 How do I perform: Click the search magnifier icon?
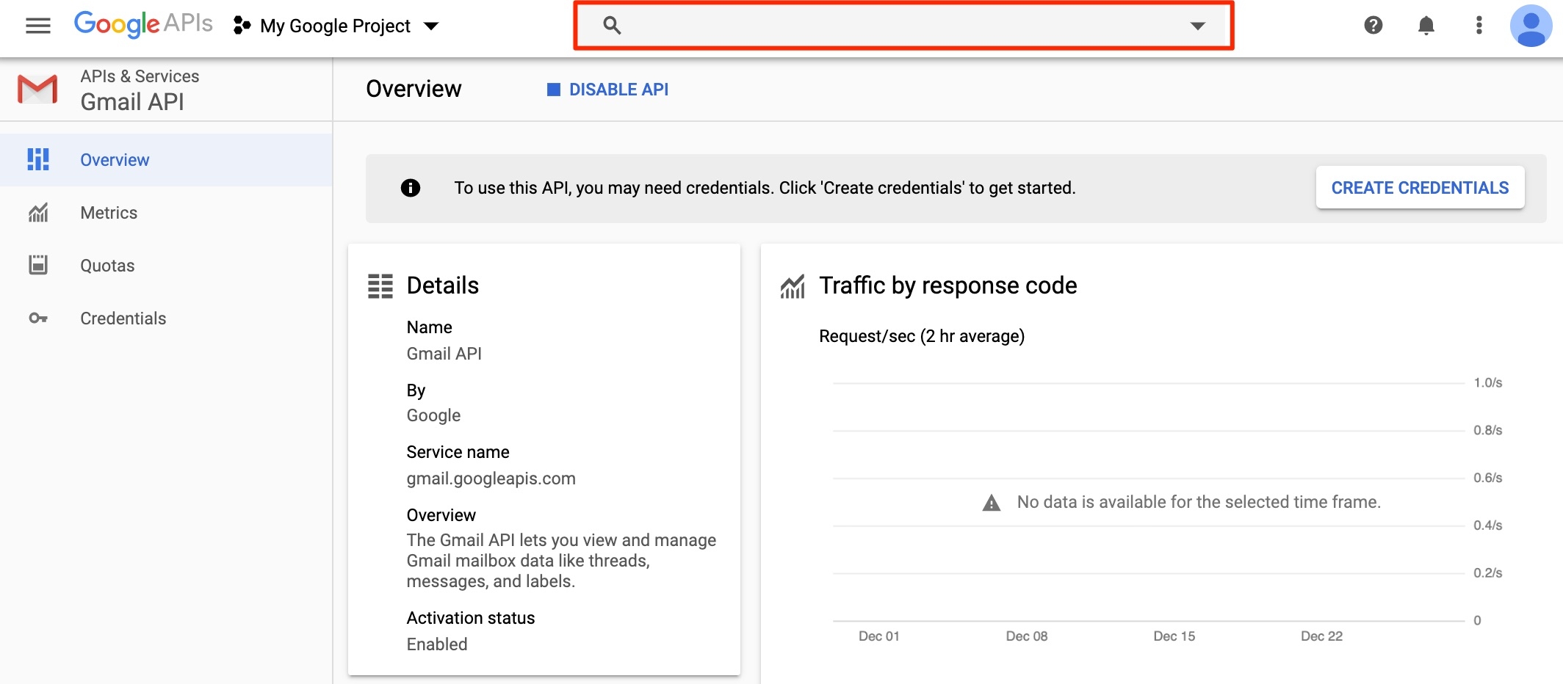(x=612, y=26)
